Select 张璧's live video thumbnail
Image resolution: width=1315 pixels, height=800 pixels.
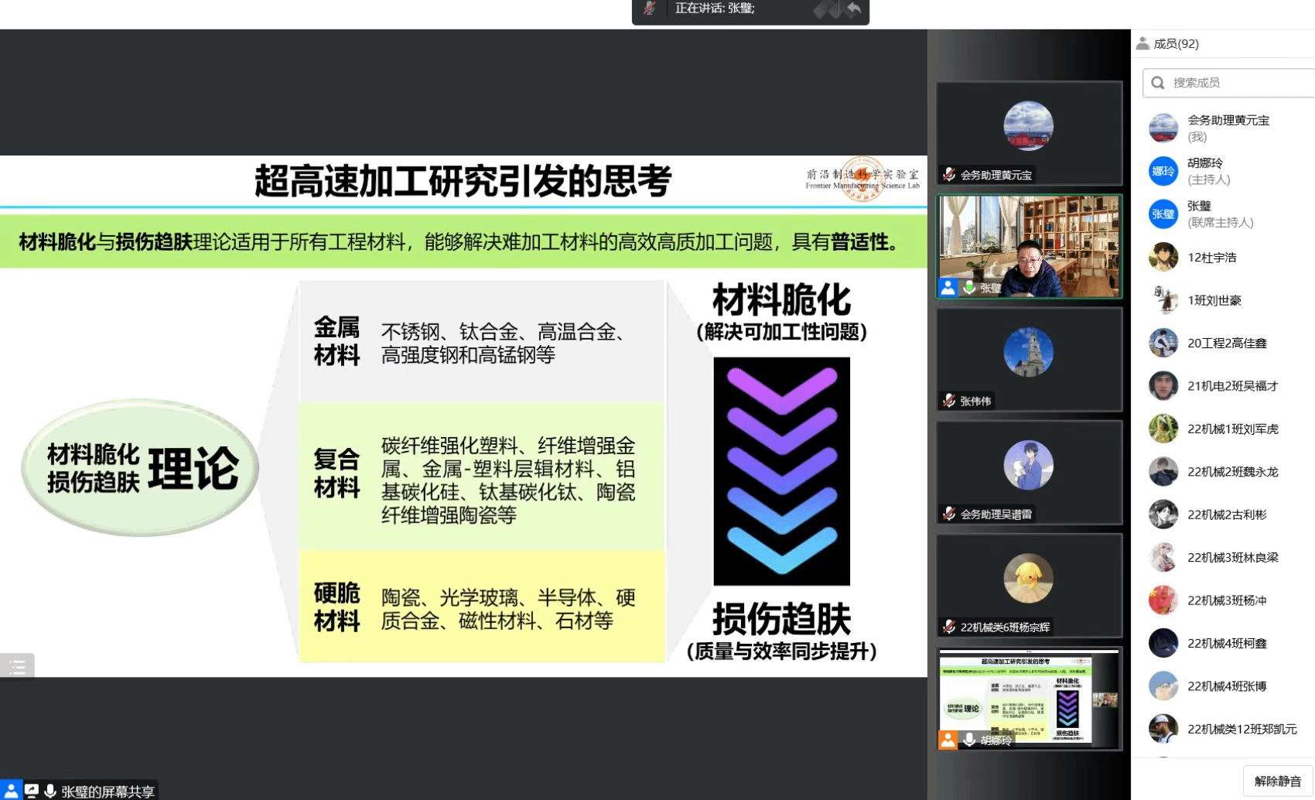click(x=1029, y=246)
